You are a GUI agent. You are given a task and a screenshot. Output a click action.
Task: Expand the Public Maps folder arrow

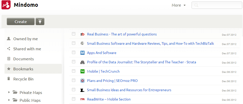click(x=9, y=100)
